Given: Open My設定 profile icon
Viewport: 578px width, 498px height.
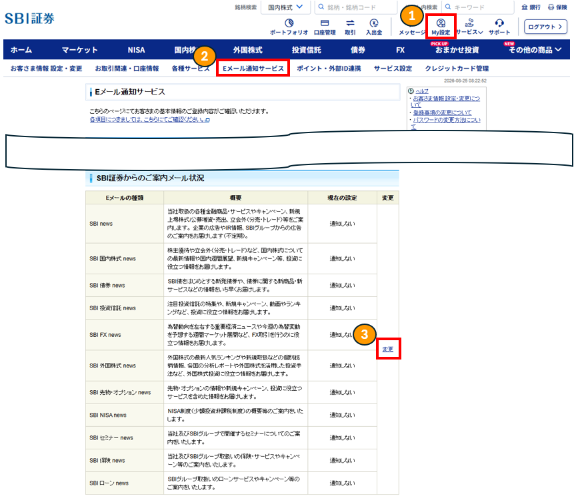Looking at the screenshot, I should (441, 23).
